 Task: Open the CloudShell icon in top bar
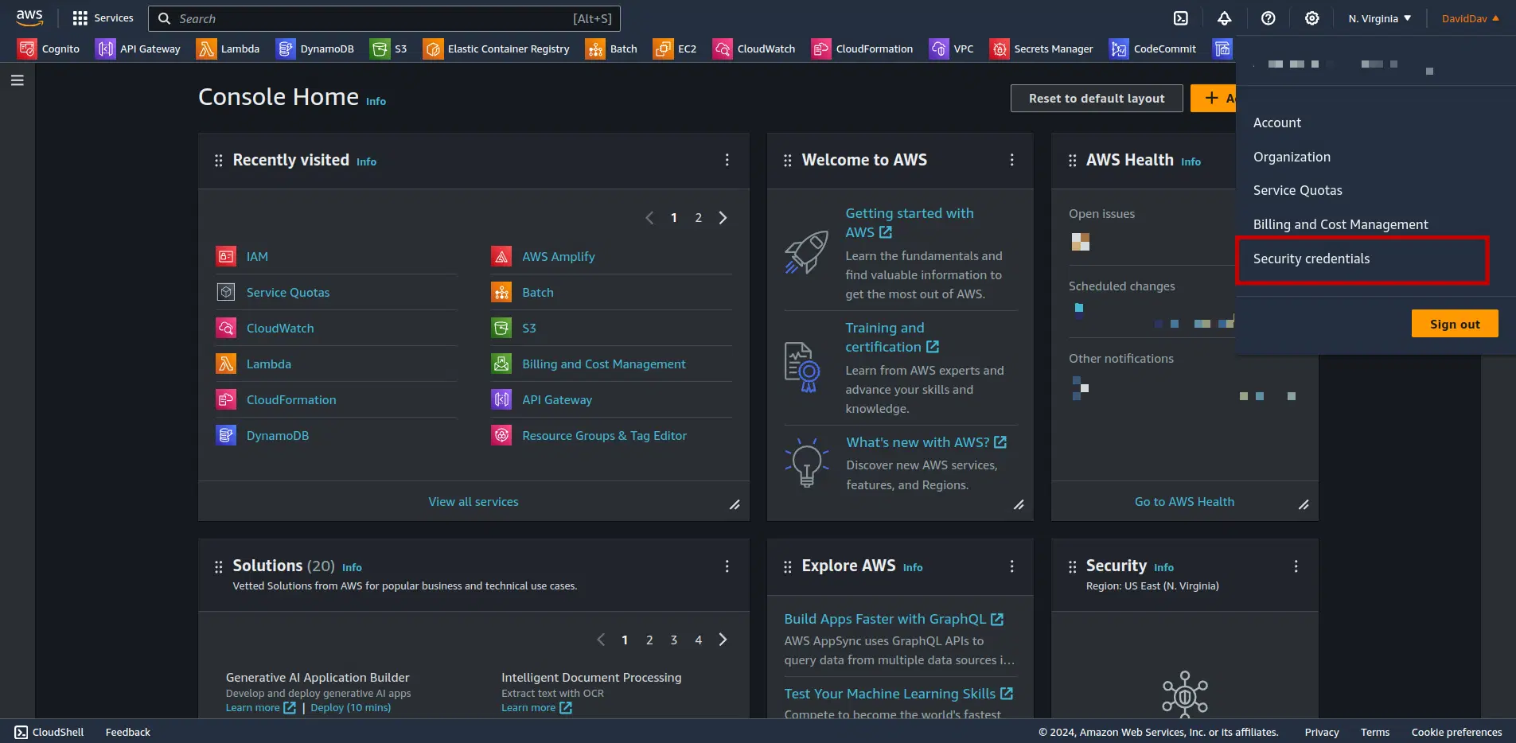coord(1181,18)
